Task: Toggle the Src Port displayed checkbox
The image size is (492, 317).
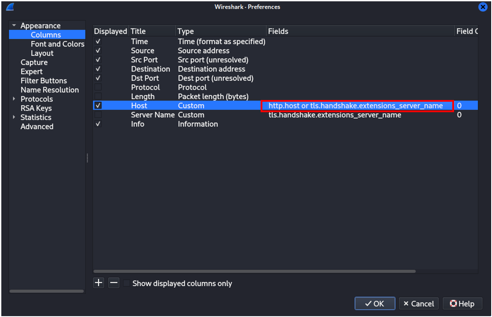Action: pyautogui.click(x=98, y=60)
